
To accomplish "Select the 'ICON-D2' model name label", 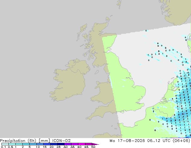I will (x=61, y=141).
